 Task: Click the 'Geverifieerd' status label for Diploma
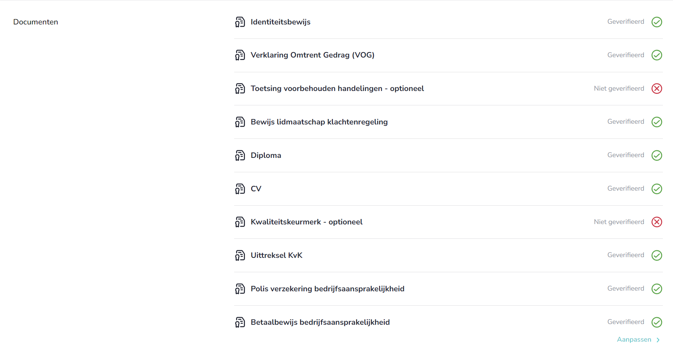[x=625, y=155]
